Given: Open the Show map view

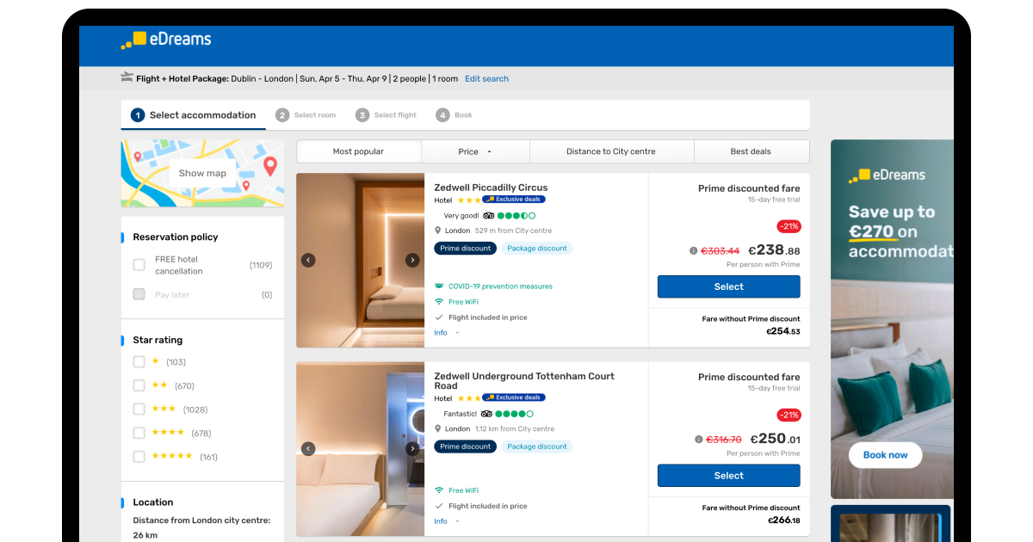Looking at the screenshot, I should pyautogui.click(x=202, y=173).
